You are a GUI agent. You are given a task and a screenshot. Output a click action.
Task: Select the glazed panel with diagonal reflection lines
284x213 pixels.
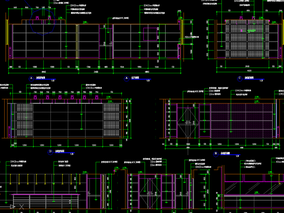point(254,188)
